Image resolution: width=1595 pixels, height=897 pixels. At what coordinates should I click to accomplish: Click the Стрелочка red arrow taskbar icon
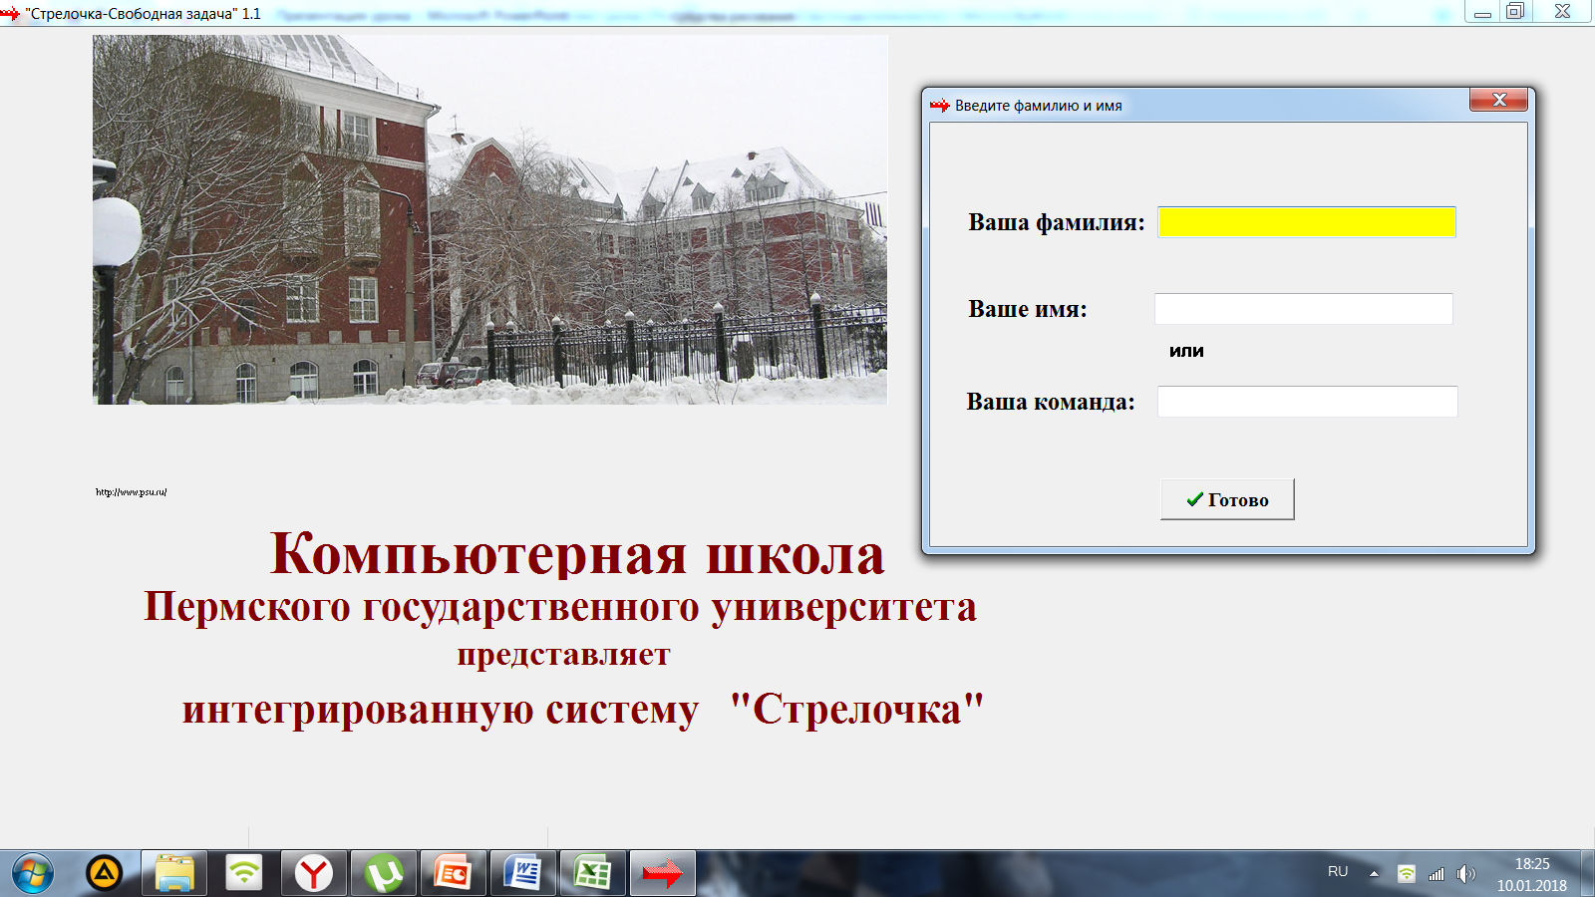[x=663, y=874]
